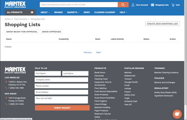Focus the How can we help textarea
This screenshot has height=120, width=187.
61,100
